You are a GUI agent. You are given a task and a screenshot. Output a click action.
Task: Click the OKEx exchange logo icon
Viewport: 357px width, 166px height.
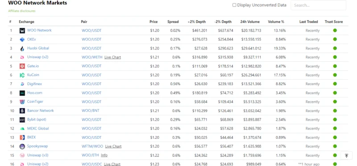[x=22, y=40]
